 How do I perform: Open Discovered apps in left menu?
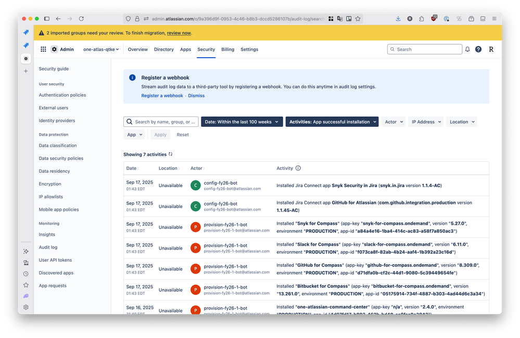tap(56, 272)
